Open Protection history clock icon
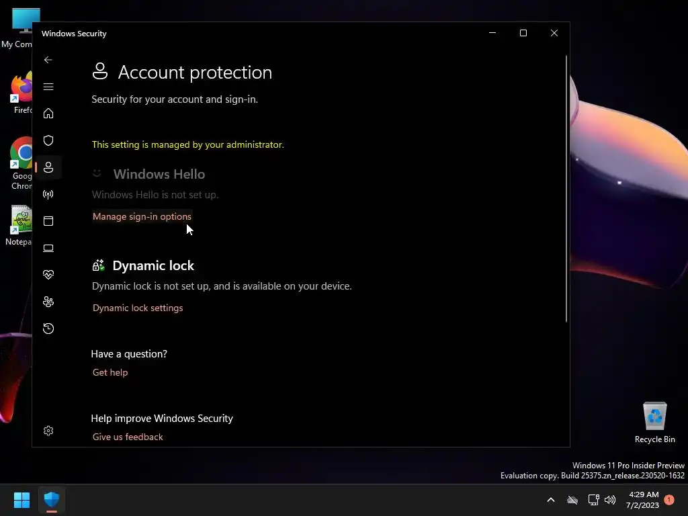Viewport: 688px width, 516px height. coord(48,329)
